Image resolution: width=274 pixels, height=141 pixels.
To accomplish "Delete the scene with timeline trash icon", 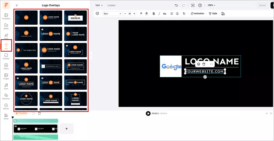I will pos(39,113).
